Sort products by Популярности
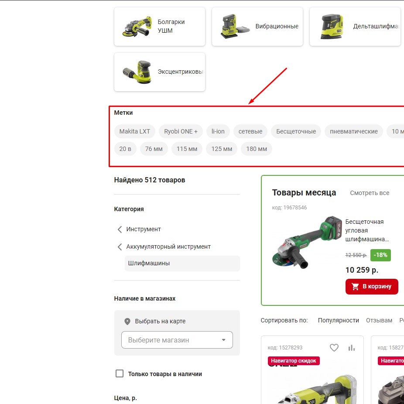The height and width of the screenshot is (404, 404). 338,320
